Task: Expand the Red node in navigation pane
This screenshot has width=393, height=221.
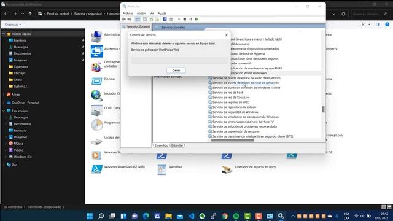Action: (x=4, y=165)
